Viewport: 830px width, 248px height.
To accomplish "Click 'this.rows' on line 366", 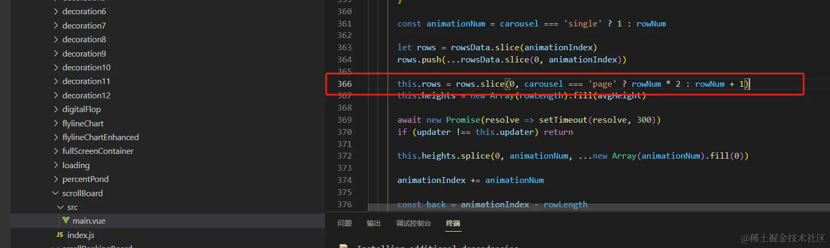I will [x=419, y=84].
